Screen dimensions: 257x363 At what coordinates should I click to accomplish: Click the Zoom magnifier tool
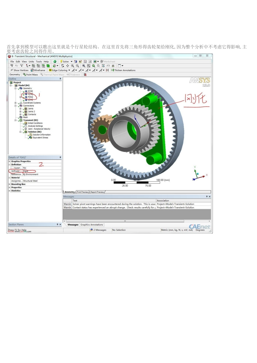pyautogui.click(x=73, y=66)
